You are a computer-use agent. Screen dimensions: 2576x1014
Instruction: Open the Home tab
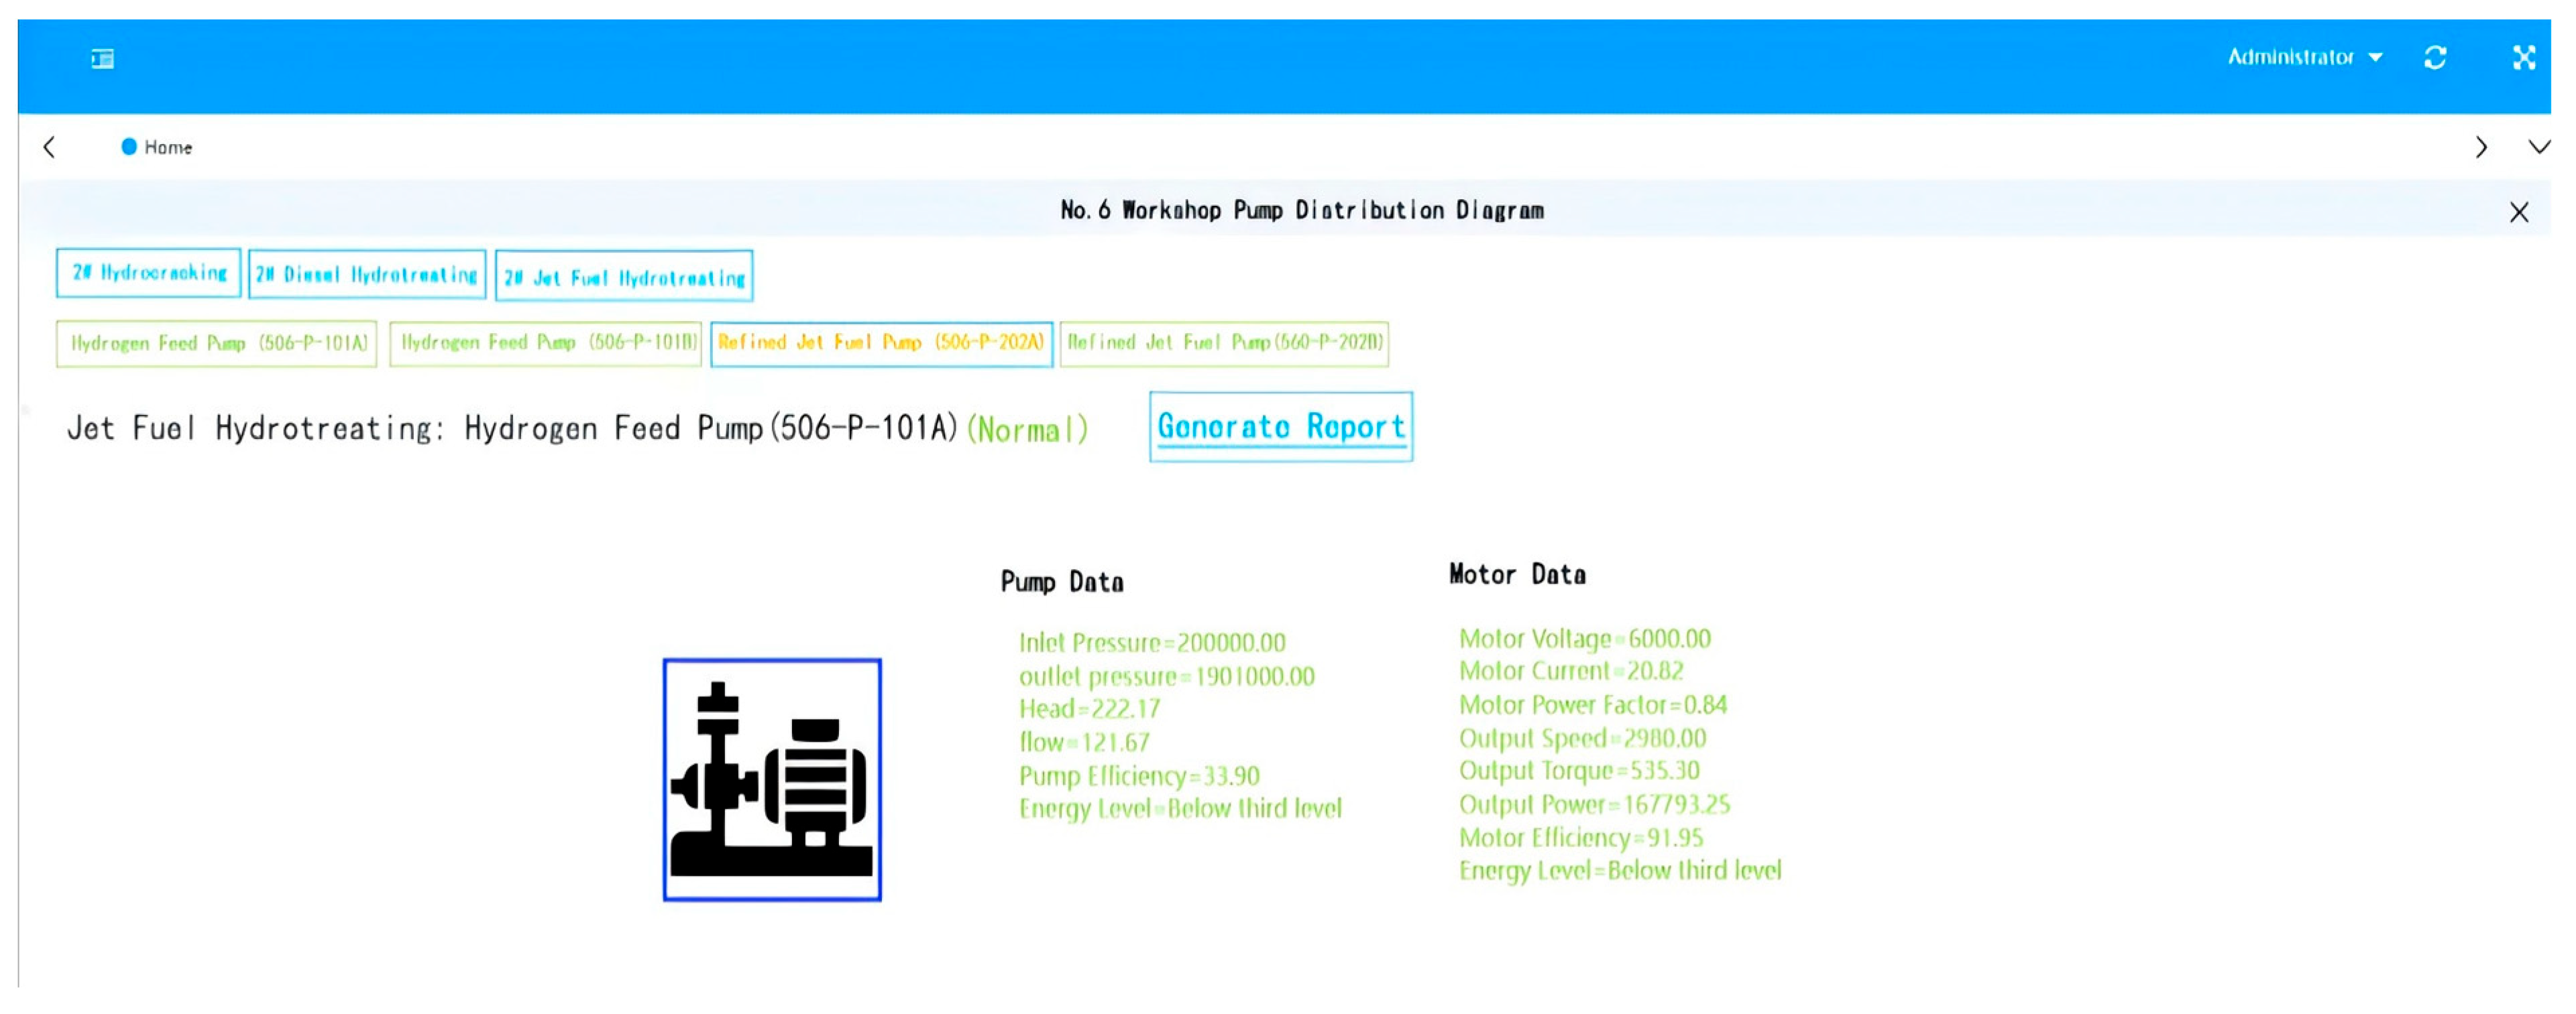click(x=167, y=148)
